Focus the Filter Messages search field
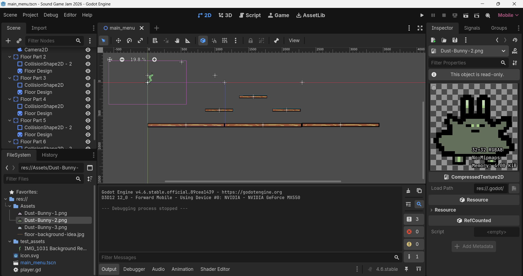The height and width of the screenshot is (276, 523). [250, 258]
